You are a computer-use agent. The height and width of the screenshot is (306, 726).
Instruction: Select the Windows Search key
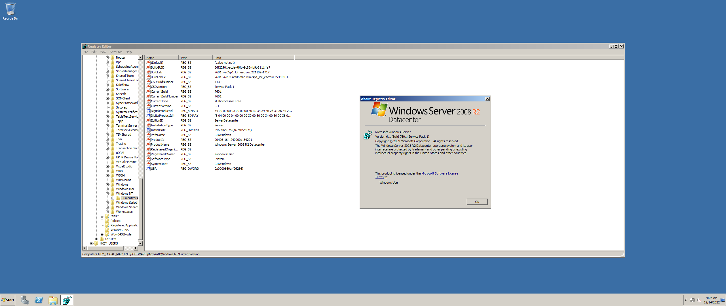(x=127, y=207)
